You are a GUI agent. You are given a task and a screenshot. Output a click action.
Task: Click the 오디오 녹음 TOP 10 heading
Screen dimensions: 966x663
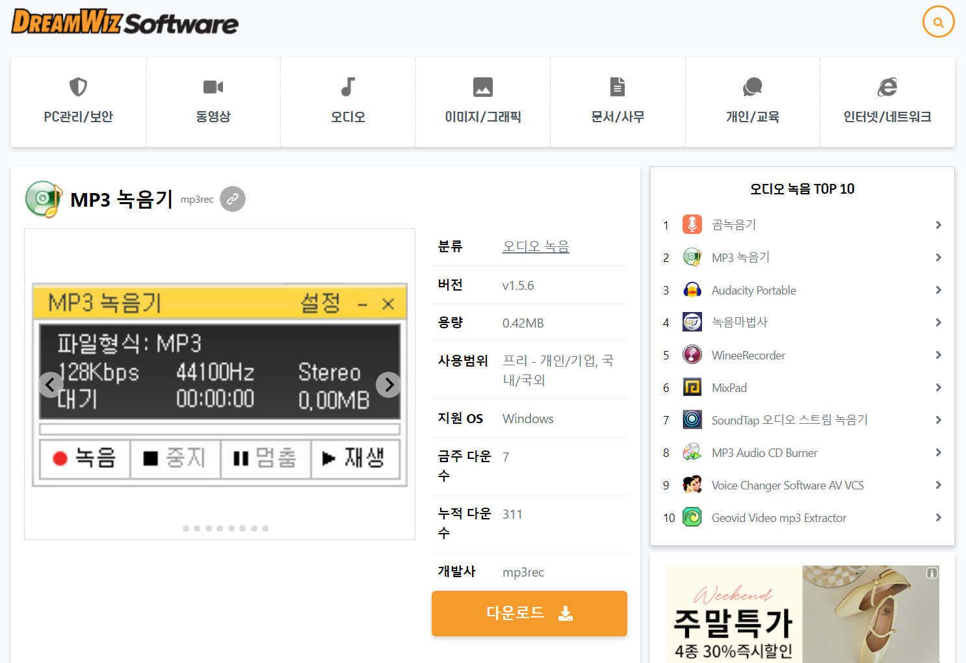click(802, 188)
